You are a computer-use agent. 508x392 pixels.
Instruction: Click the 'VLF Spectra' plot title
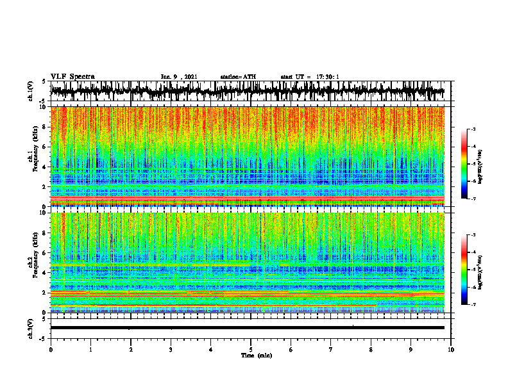(x=72, y=77)
